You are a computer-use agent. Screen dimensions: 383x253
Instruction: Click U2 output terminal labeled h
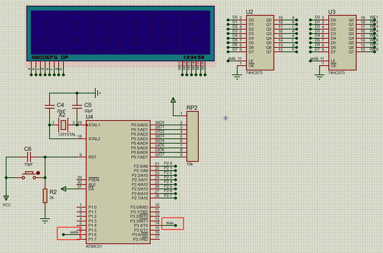pyautogui.click(x=296, y=52)
